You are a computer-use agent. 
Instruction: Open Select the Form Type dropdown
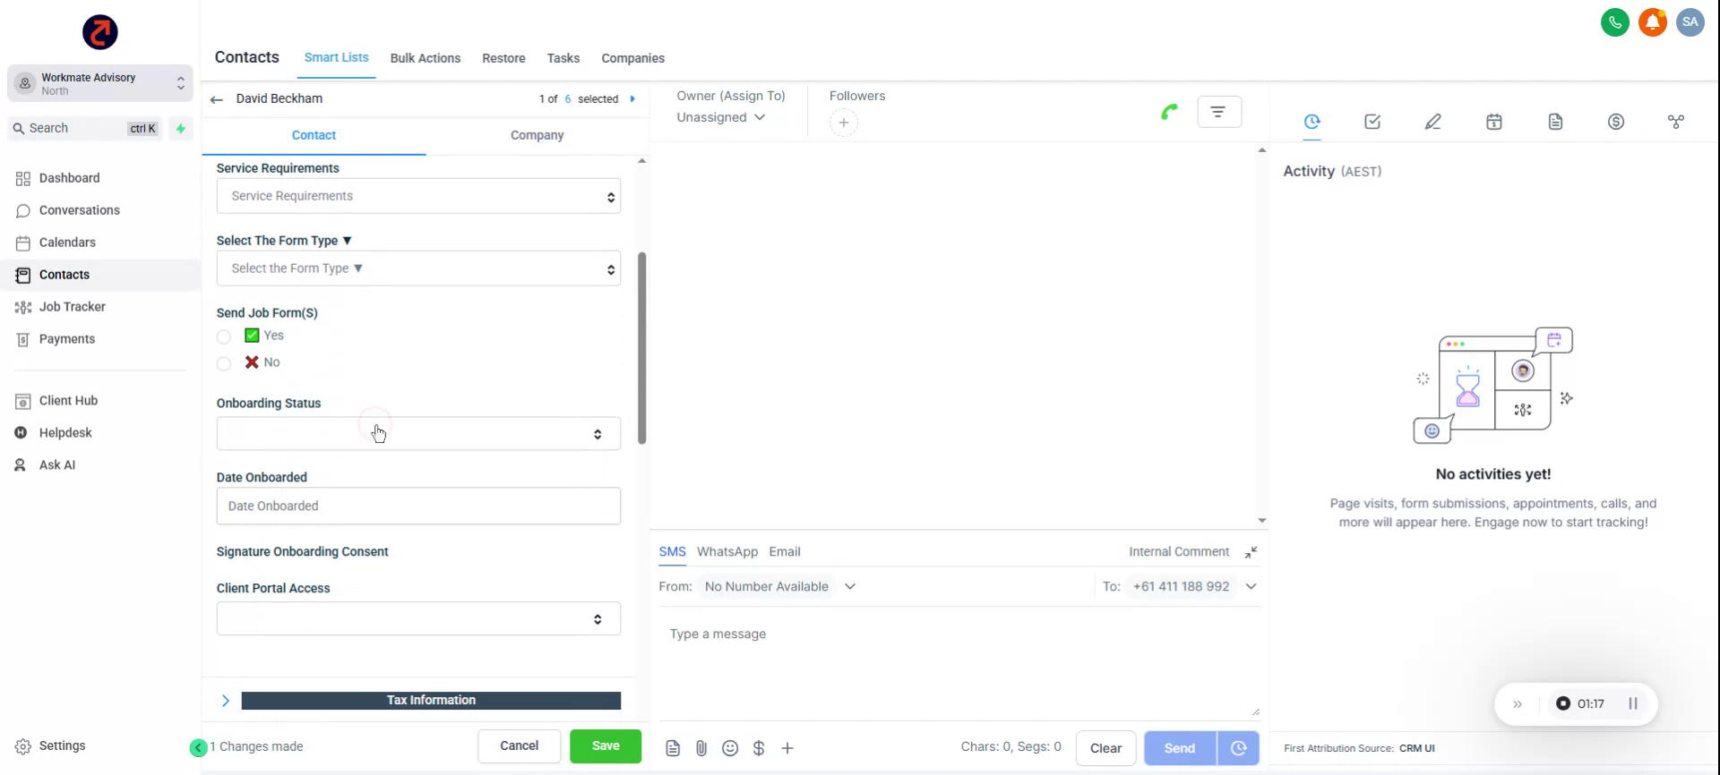point(418,268)
